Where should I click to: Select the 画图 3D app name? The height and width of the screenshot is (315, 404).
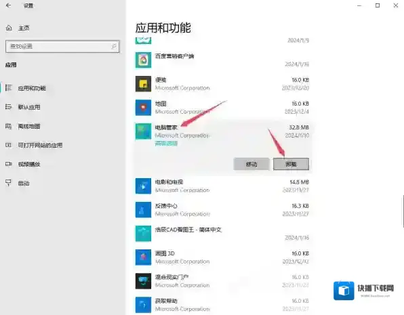(x=165, y=253)
